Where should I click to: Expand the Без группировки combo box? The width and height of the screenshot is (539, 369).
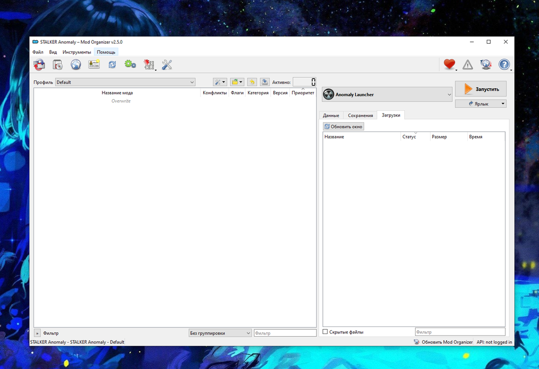tap(220, 333)
